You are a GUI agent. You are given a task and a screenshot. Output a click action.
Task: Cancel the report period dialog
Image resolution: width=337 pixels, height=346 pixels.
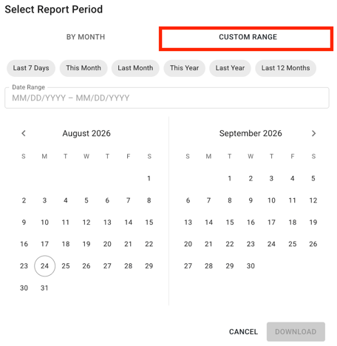point(243,332)
